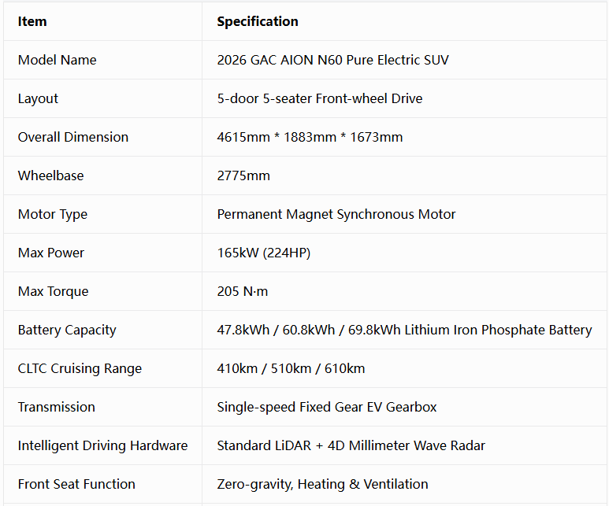Select the Lithium Iron Phosphate Battery text
The height and width of the screenshot is (506, 609).
(x=498, y=330)
